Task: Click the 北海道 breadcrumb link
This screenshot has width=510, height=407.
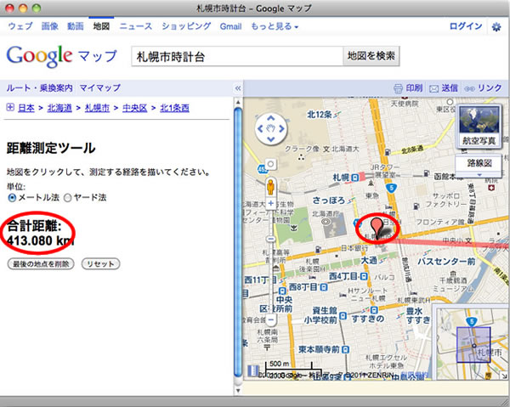Action: pos(59,108)
